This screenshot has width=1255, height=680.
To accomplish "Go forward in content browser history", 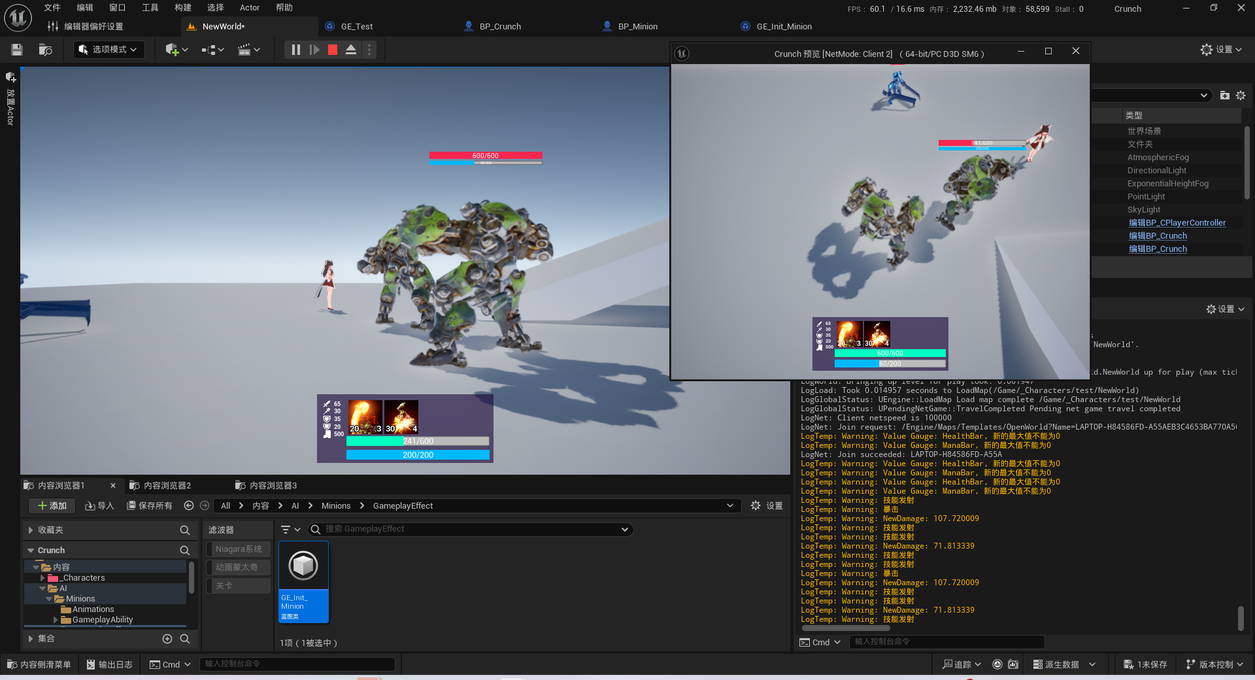I will tap(205, 506).
